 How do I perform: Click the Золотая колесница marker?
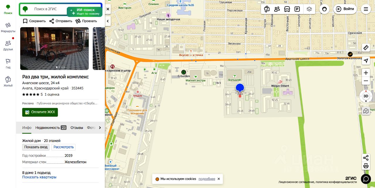pyautogui.click(x=350, y=54)
